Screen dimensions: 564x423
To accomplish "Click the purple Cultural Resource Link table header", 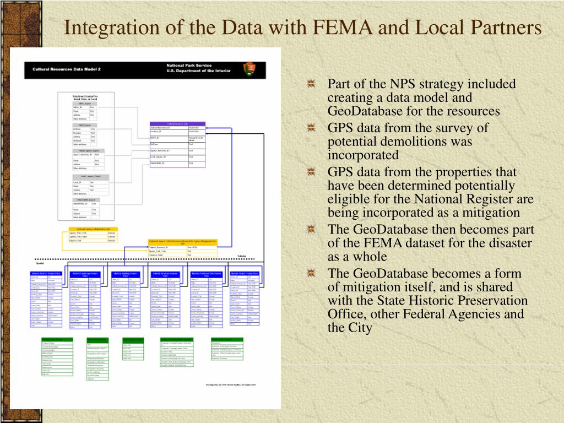I will (178, 124).
